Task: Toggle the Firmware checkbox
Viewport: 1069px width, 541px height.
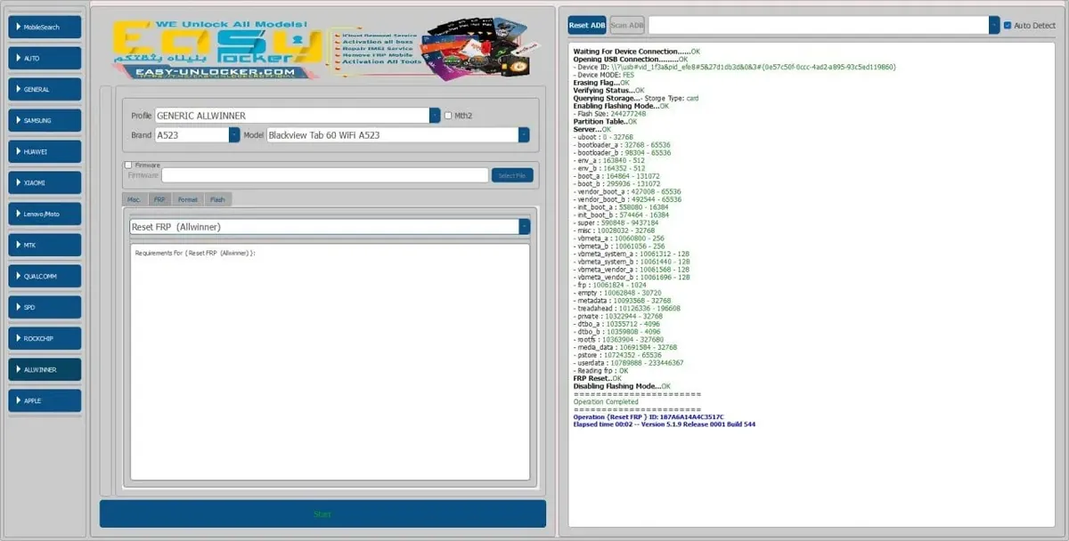Action: (128, 166)
